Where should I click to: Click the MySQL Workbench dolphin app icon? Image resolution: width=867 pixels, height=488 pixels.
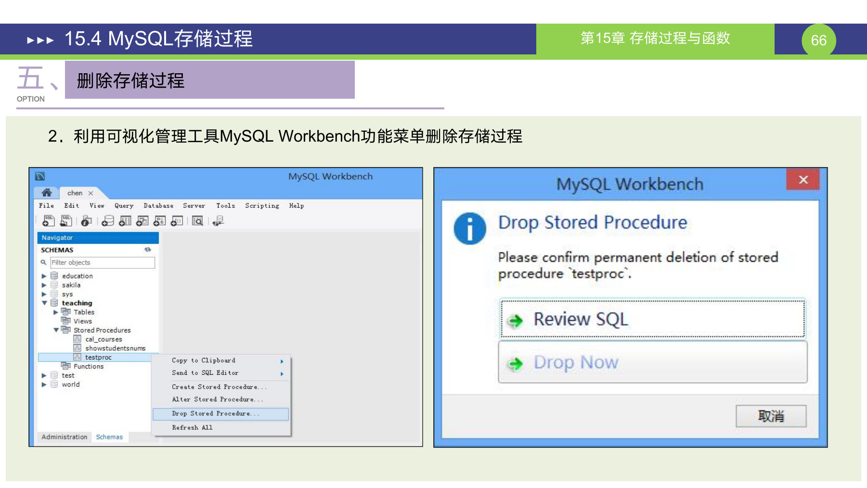[x=40, y=176]
